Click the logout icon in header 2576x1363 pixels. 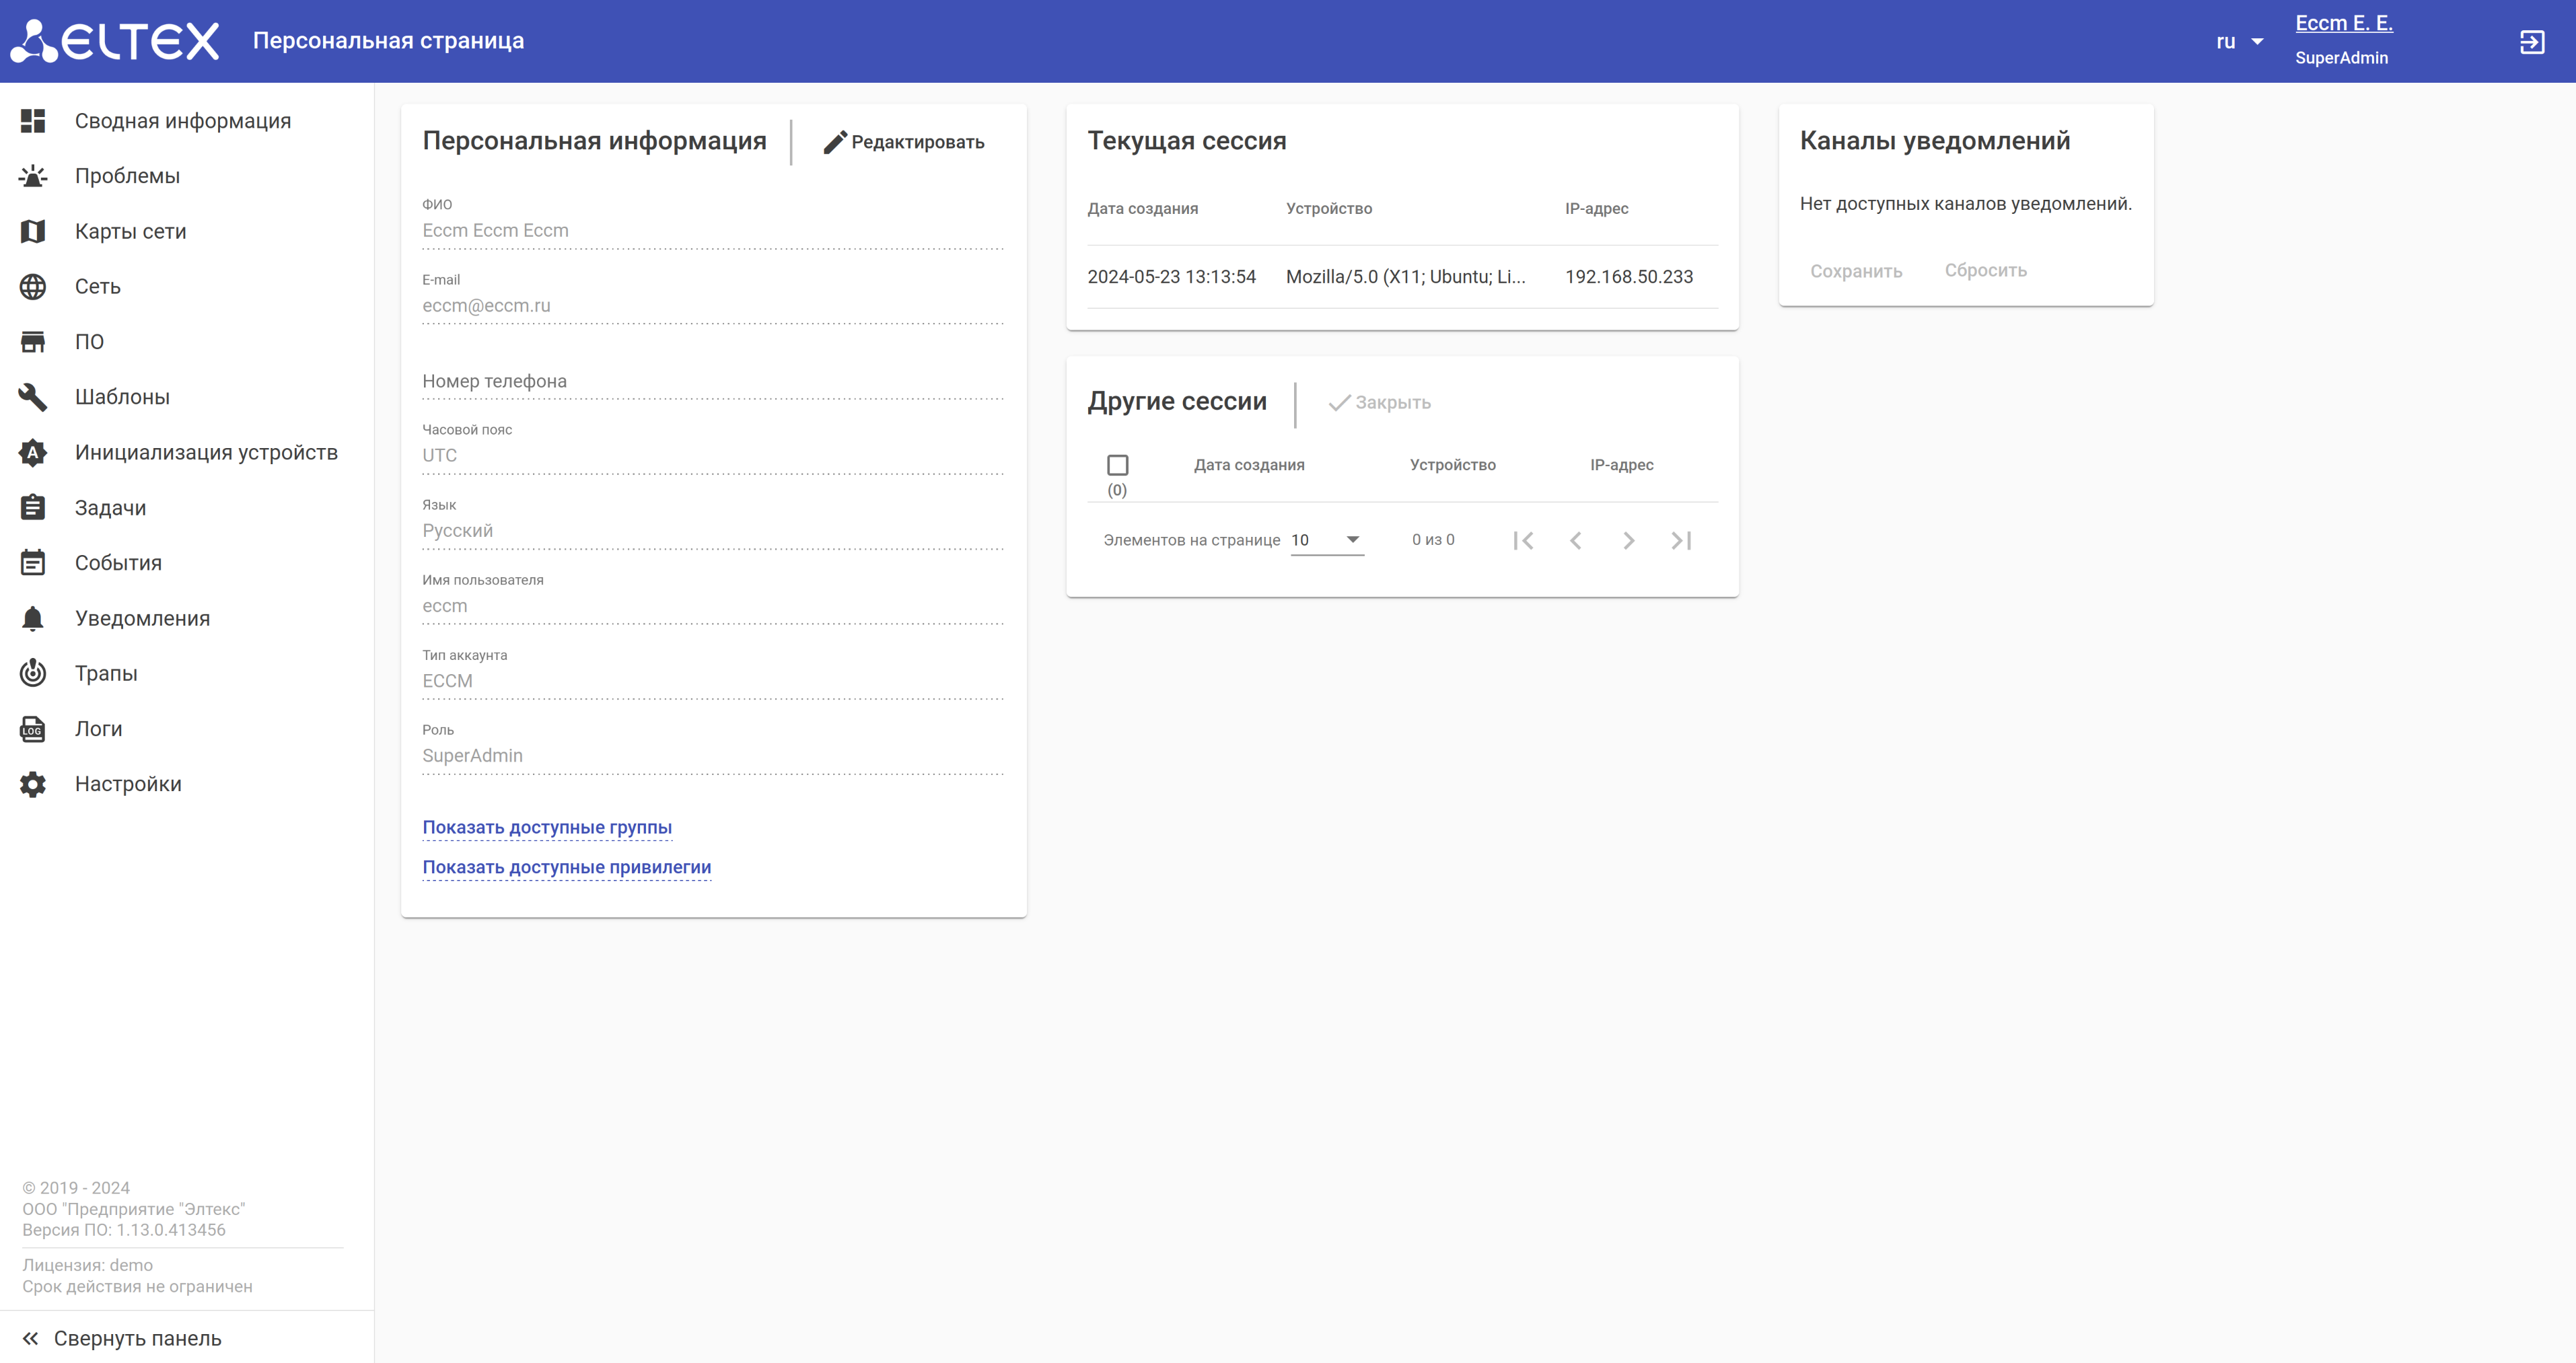pos(2531,42)
